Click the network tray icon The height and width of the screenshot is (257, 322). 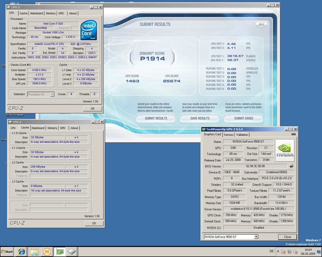click(x=290, y=251)
